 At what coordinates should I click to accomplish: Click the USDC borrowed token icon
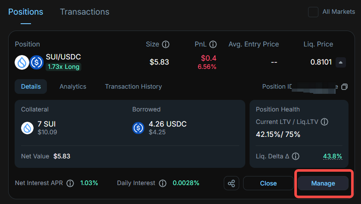pyautogui.click(x=139, y=128)
